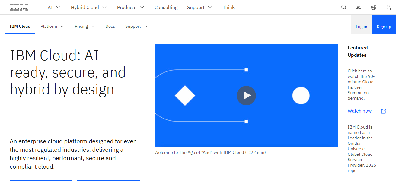Open the user profile icon

388,7
